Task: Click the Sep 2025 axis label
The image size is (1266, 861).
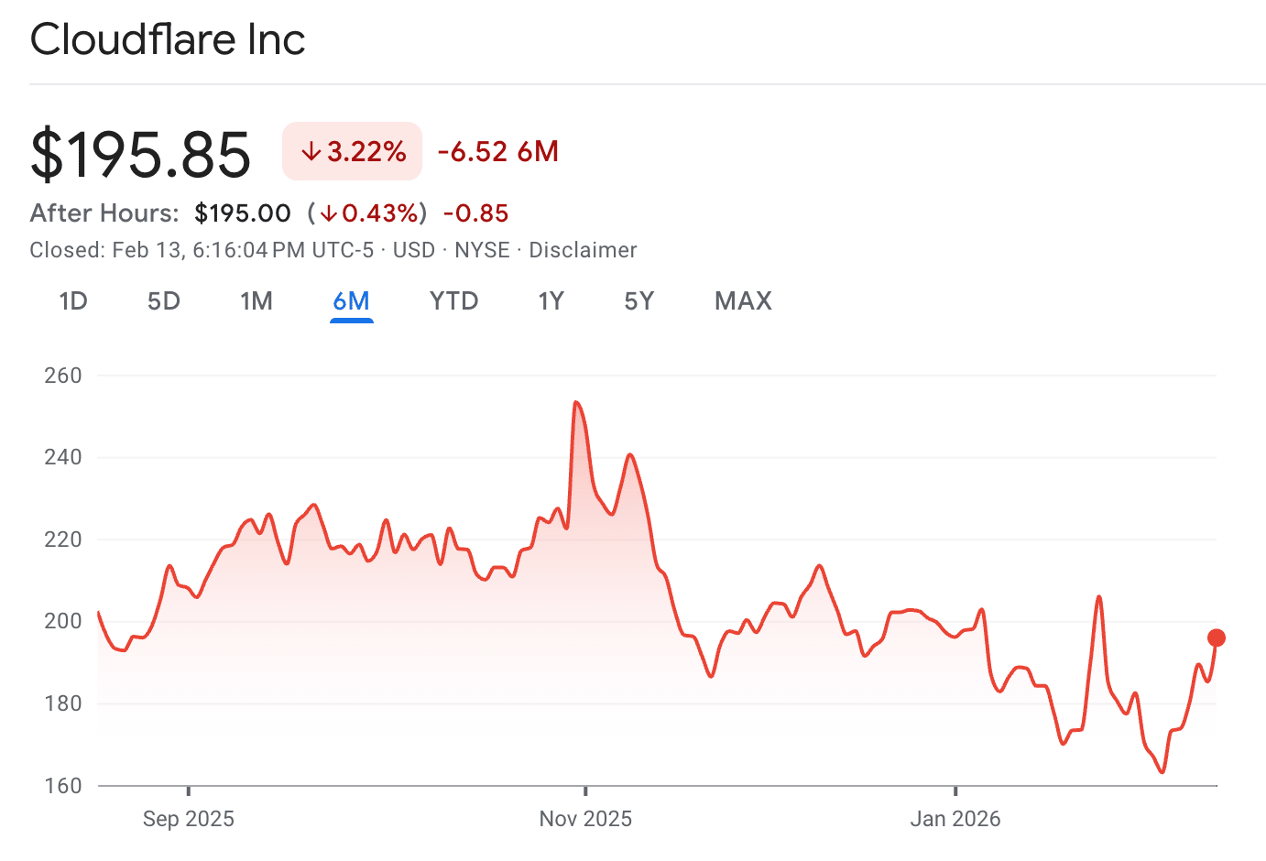Action: (189, 819)
